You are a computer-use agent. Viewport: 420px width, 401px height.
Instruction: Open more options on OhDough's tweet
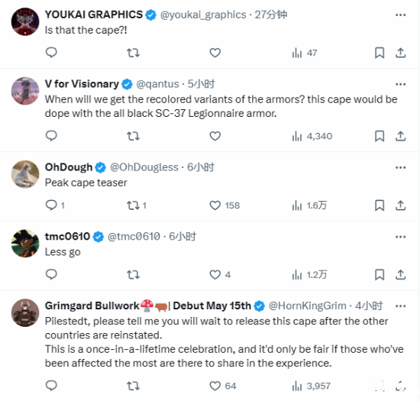[x=400, y=167]
